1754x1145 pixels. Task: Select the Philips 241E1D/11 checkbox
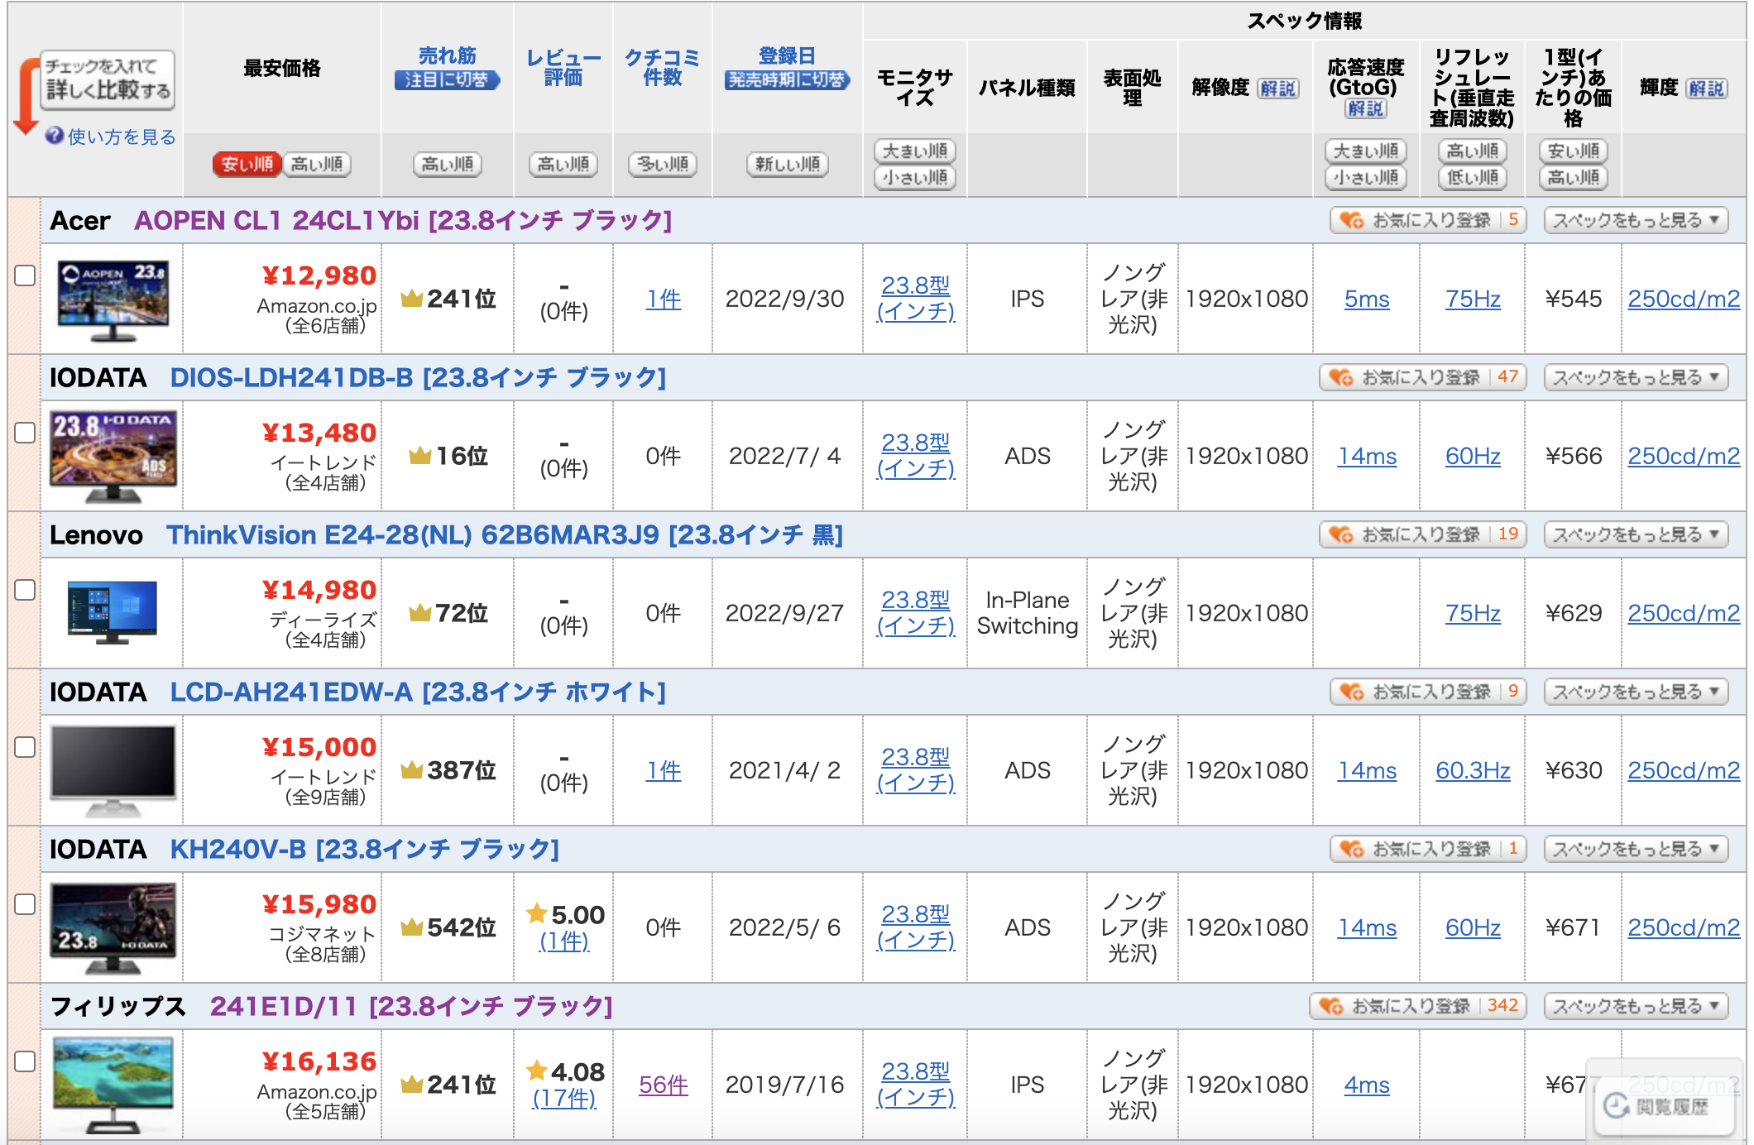pos(25,1061)
